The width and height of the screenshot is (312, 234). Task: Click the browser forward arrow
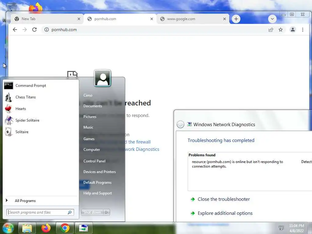pos(24,30)
